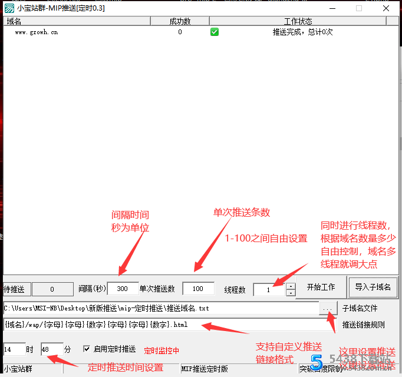Close the 小宝站群 window
Image resolution: width=402 pixels, height=377 pixels.
386,8
